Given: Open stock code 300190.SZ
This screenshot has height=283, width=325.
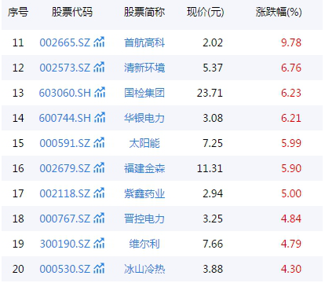Looking at the screenshot, I should [64, 244].
